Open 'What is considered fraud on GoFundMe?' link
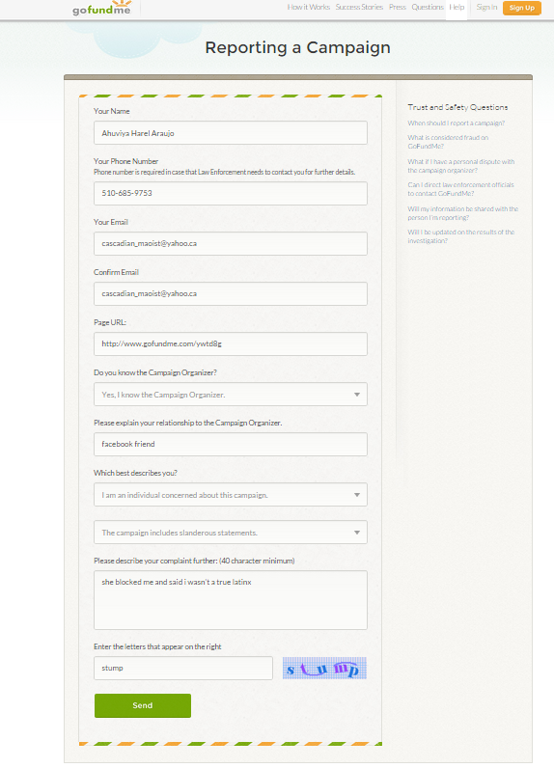Screen dimensions: 554x768 (448, 142)
